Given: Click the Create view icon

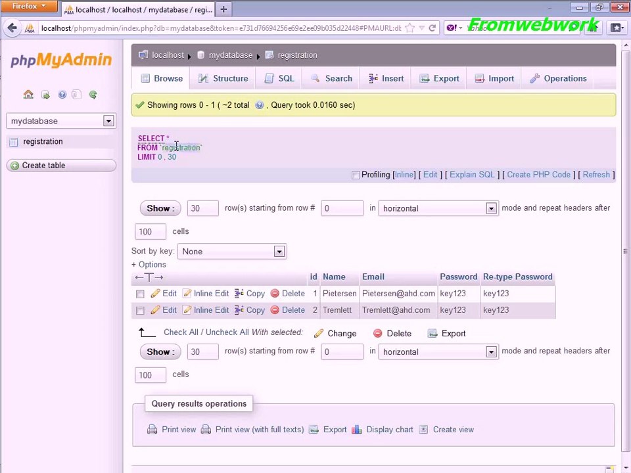Looking at the screenshot, I should [423, 430].
